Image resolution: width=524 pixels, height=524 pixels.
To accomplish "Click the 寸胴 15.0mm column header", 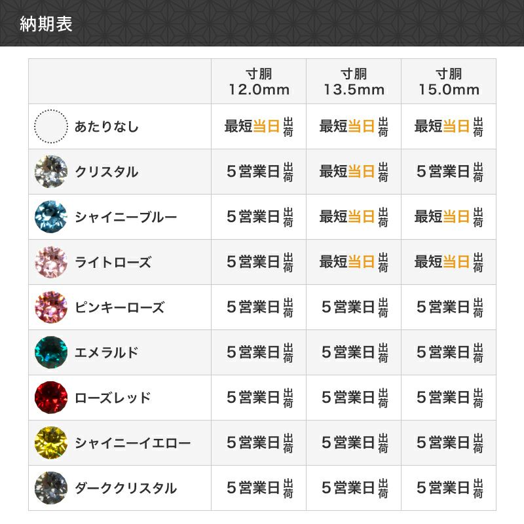I will [449, 81].
